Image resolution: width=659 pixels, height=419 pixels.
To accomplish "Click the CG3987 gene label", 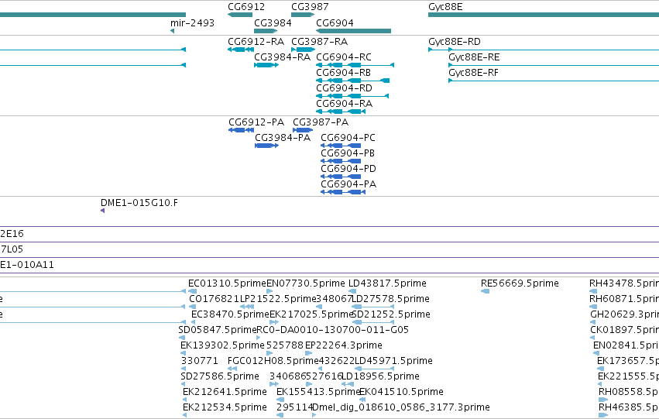I will (310, 7).
